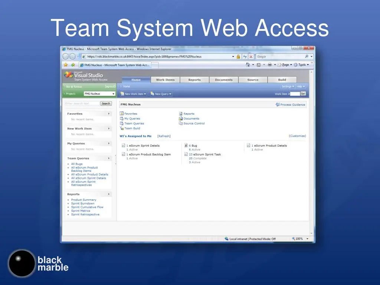
Task: Click the Search button in the sidebar
Action: pyautogui.click(x=106, y=104)
